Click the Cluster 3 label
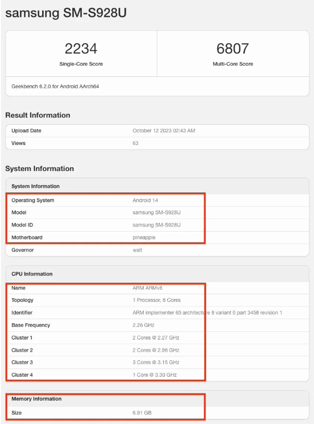Screen dimensions: 314x424 coord(22,362)
